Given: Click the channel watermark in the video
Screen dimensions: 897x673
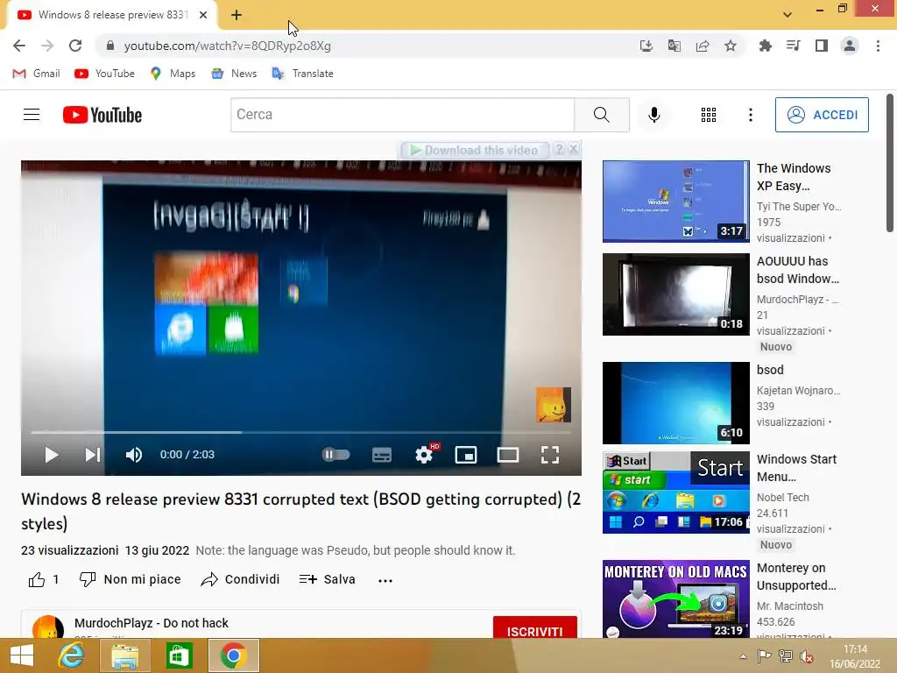Looking at the screenshot, I should 554,405.
